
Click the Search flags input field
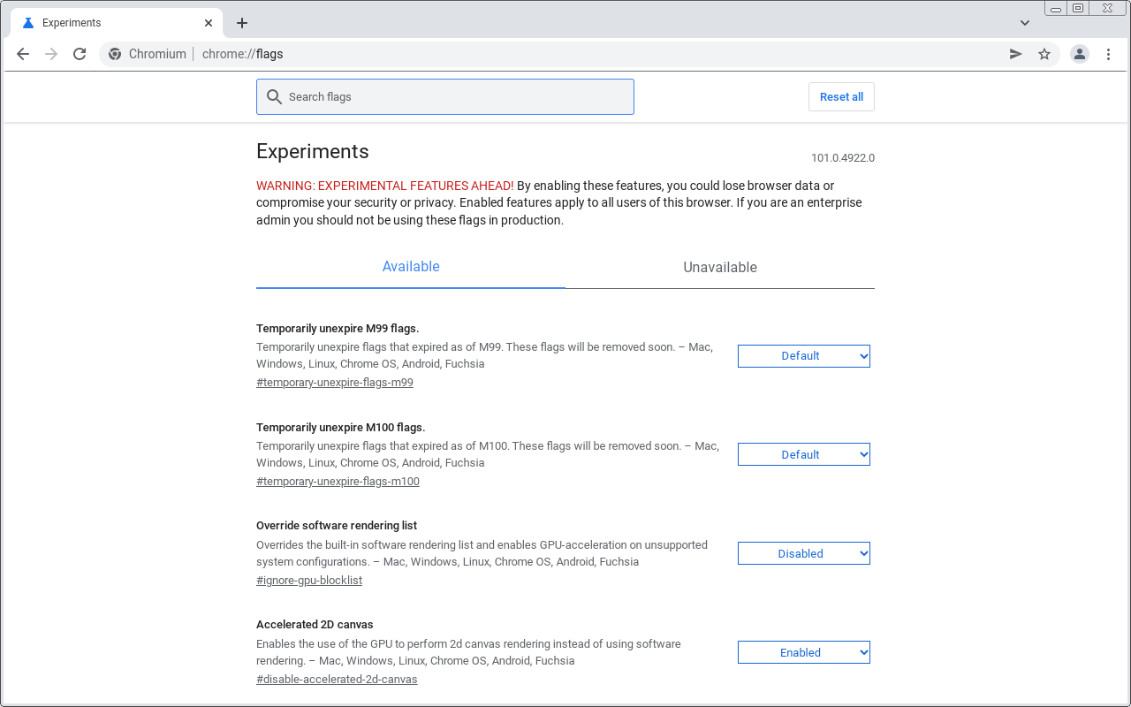pos(444,96)
